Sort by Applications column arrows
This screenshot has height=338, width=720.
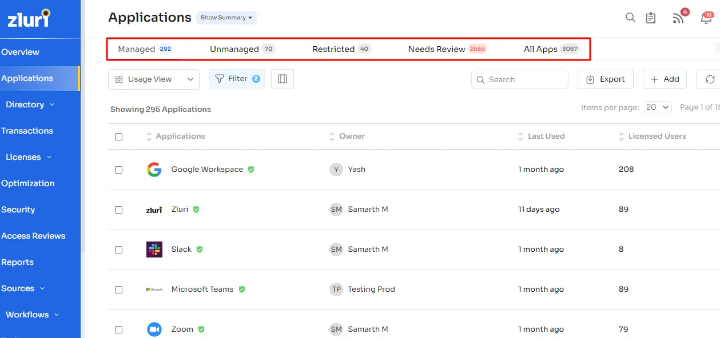(149, 136)
